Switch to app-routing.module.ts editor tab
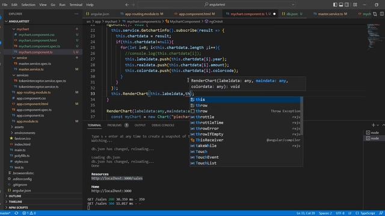The height and width of the screenshot is (216, 385). [x=142, y=14]
